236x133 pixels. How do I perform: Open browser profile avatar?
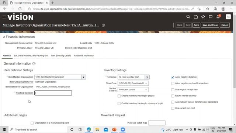click(x=223, y=9)
